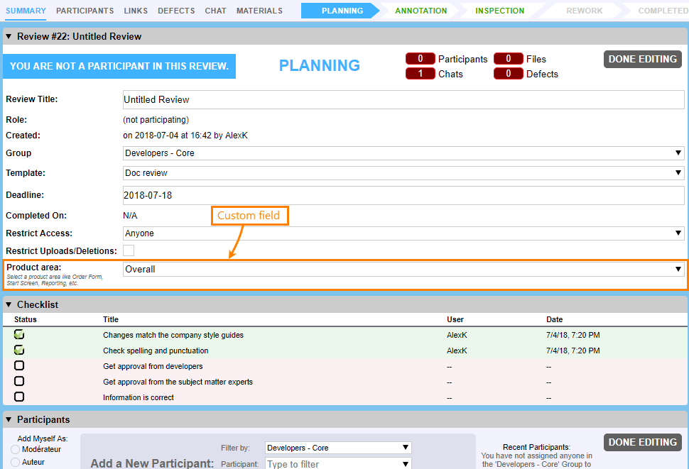
Task: Click the Chats count badge
Action: pos(420,74)
